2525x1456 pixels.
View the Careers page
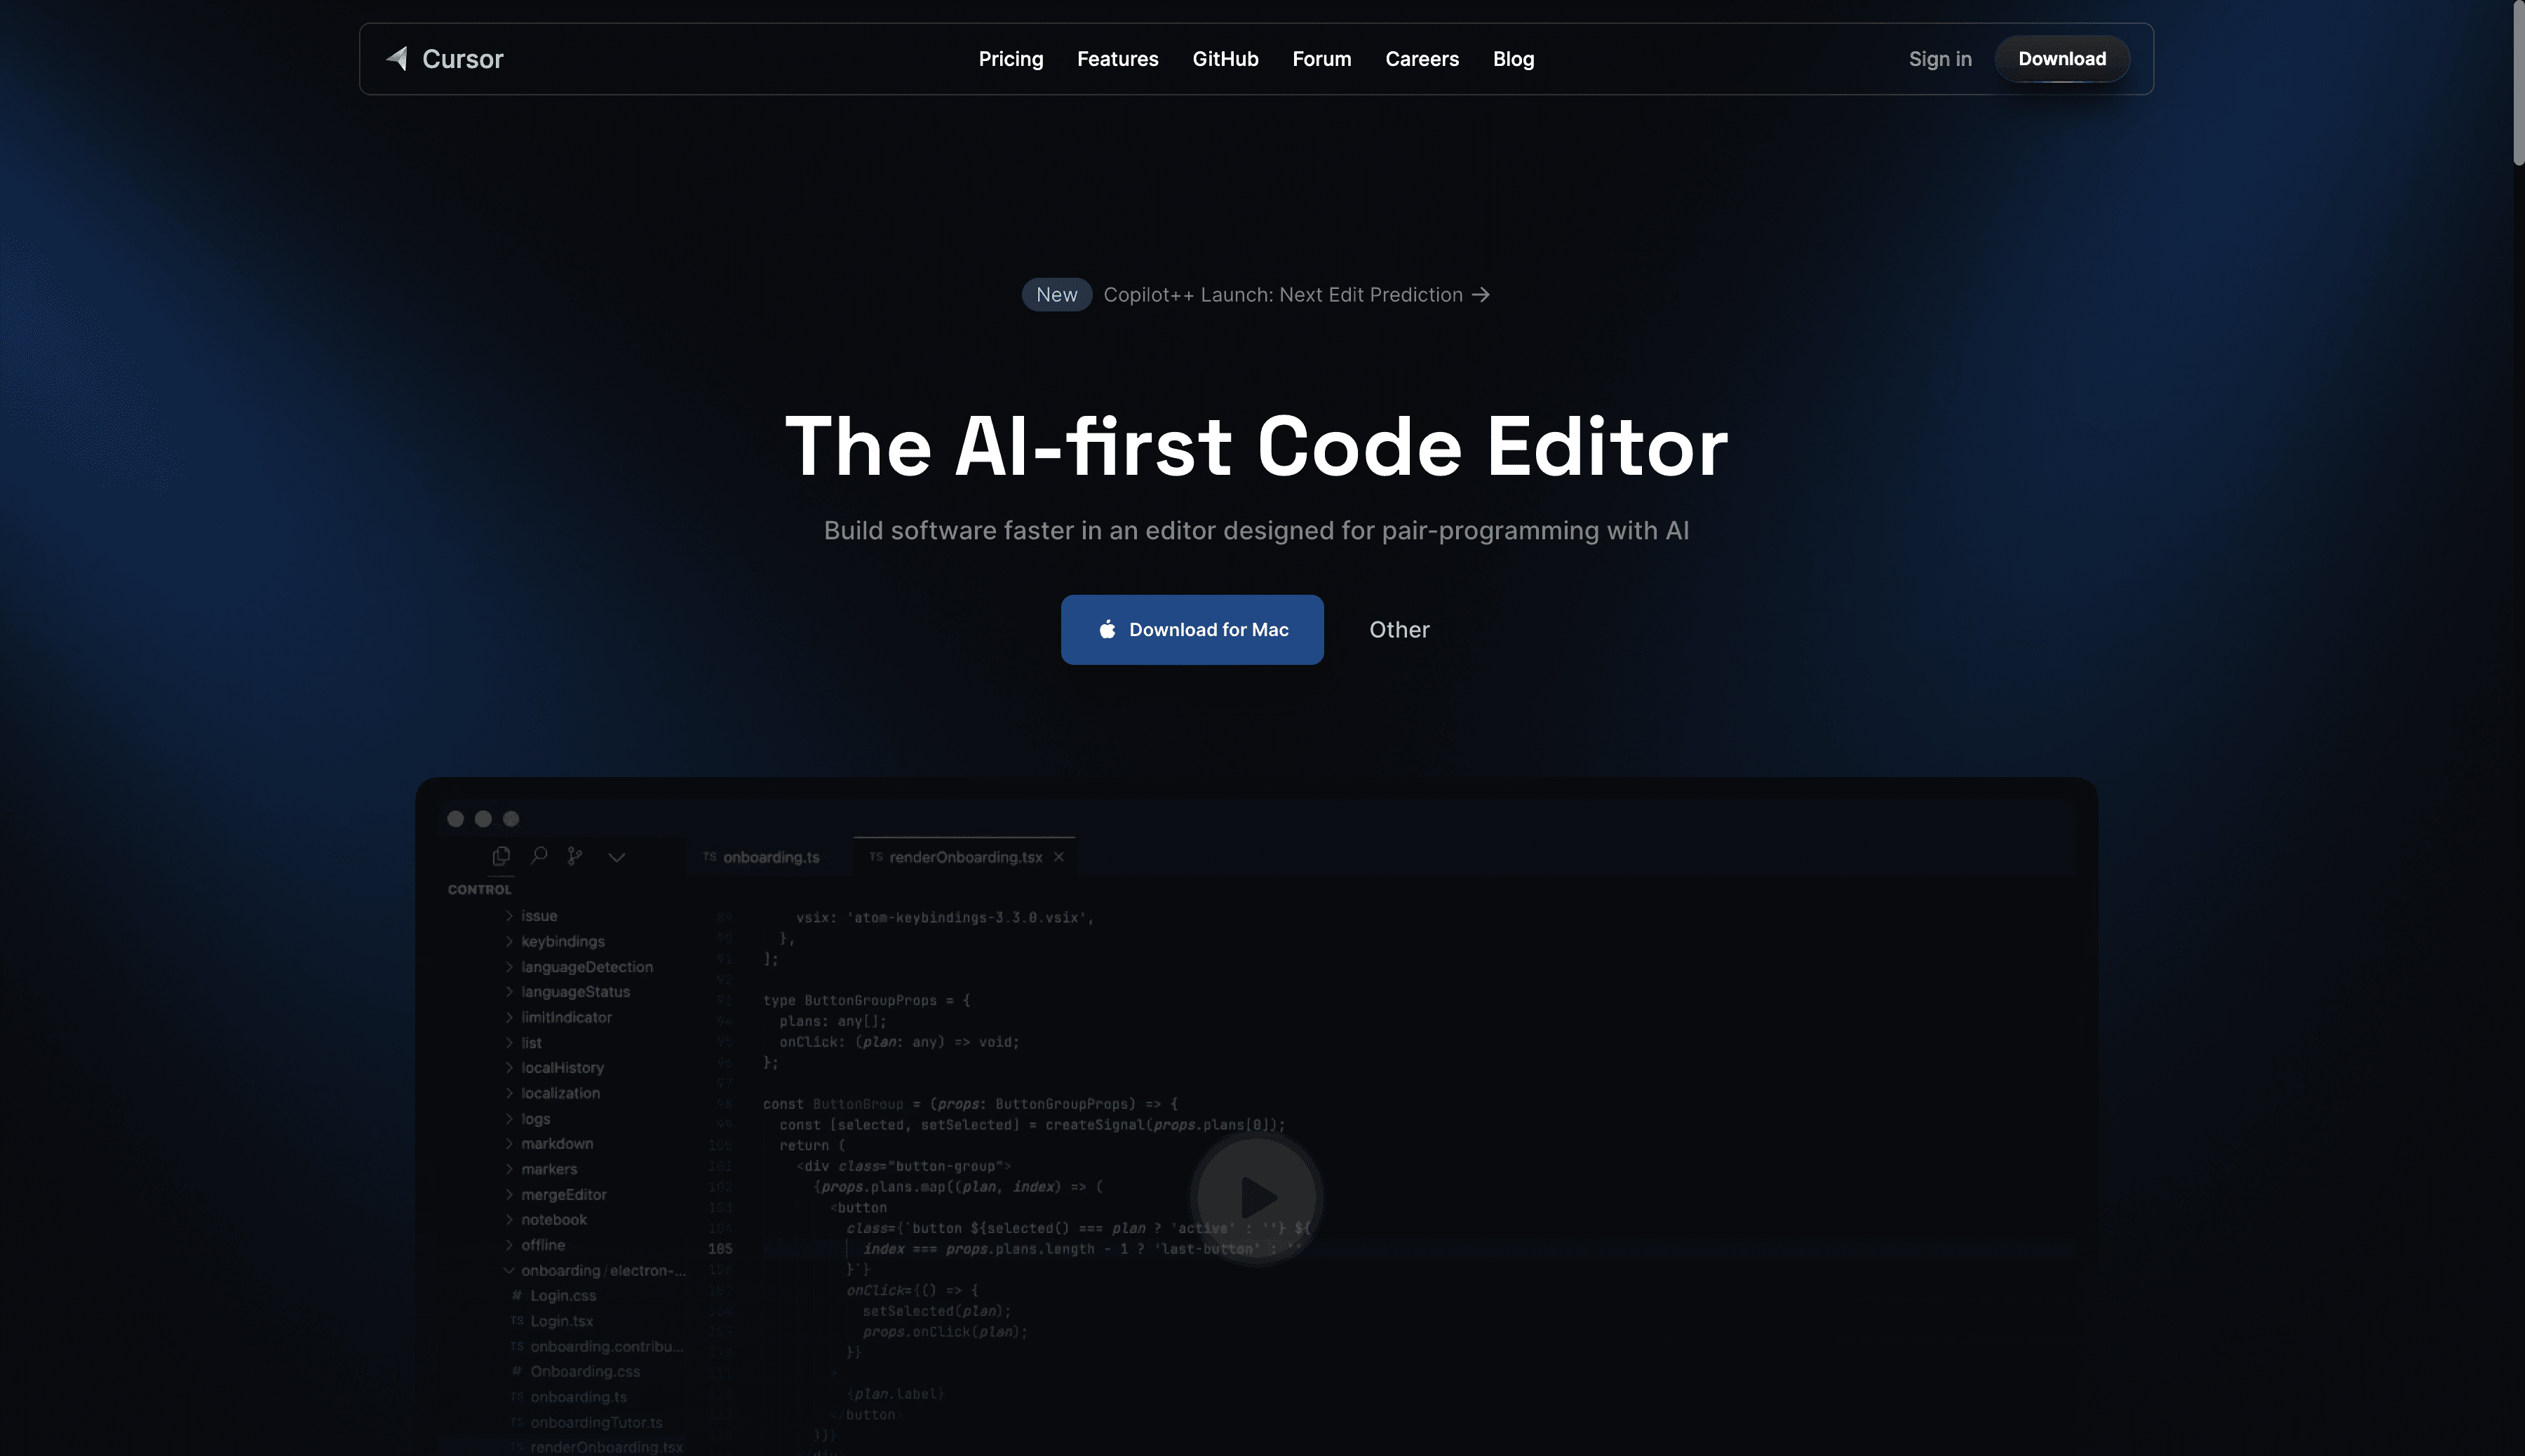click(1421, 59)
